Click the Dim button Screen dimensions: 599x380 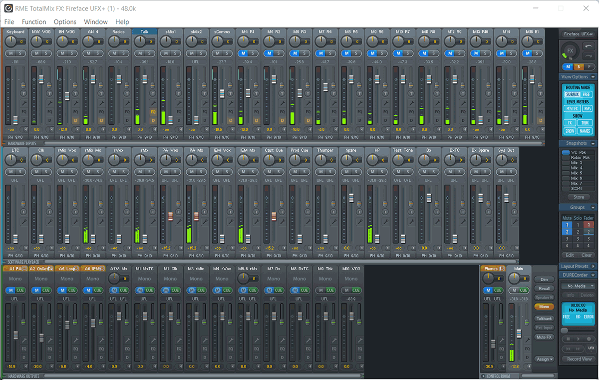point(544,280)
